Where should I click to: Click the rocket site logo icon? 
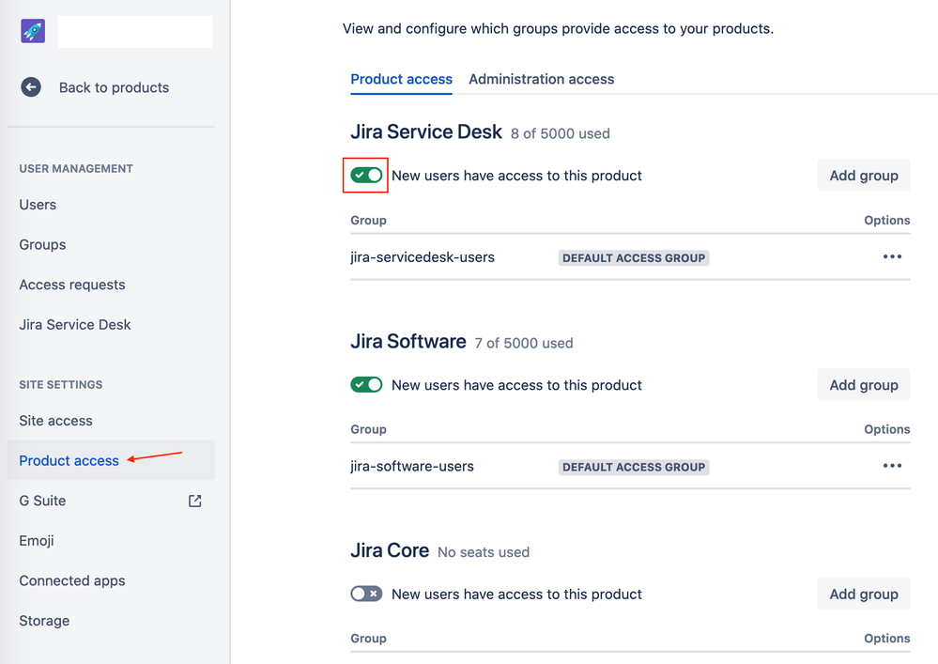[33, 32]
